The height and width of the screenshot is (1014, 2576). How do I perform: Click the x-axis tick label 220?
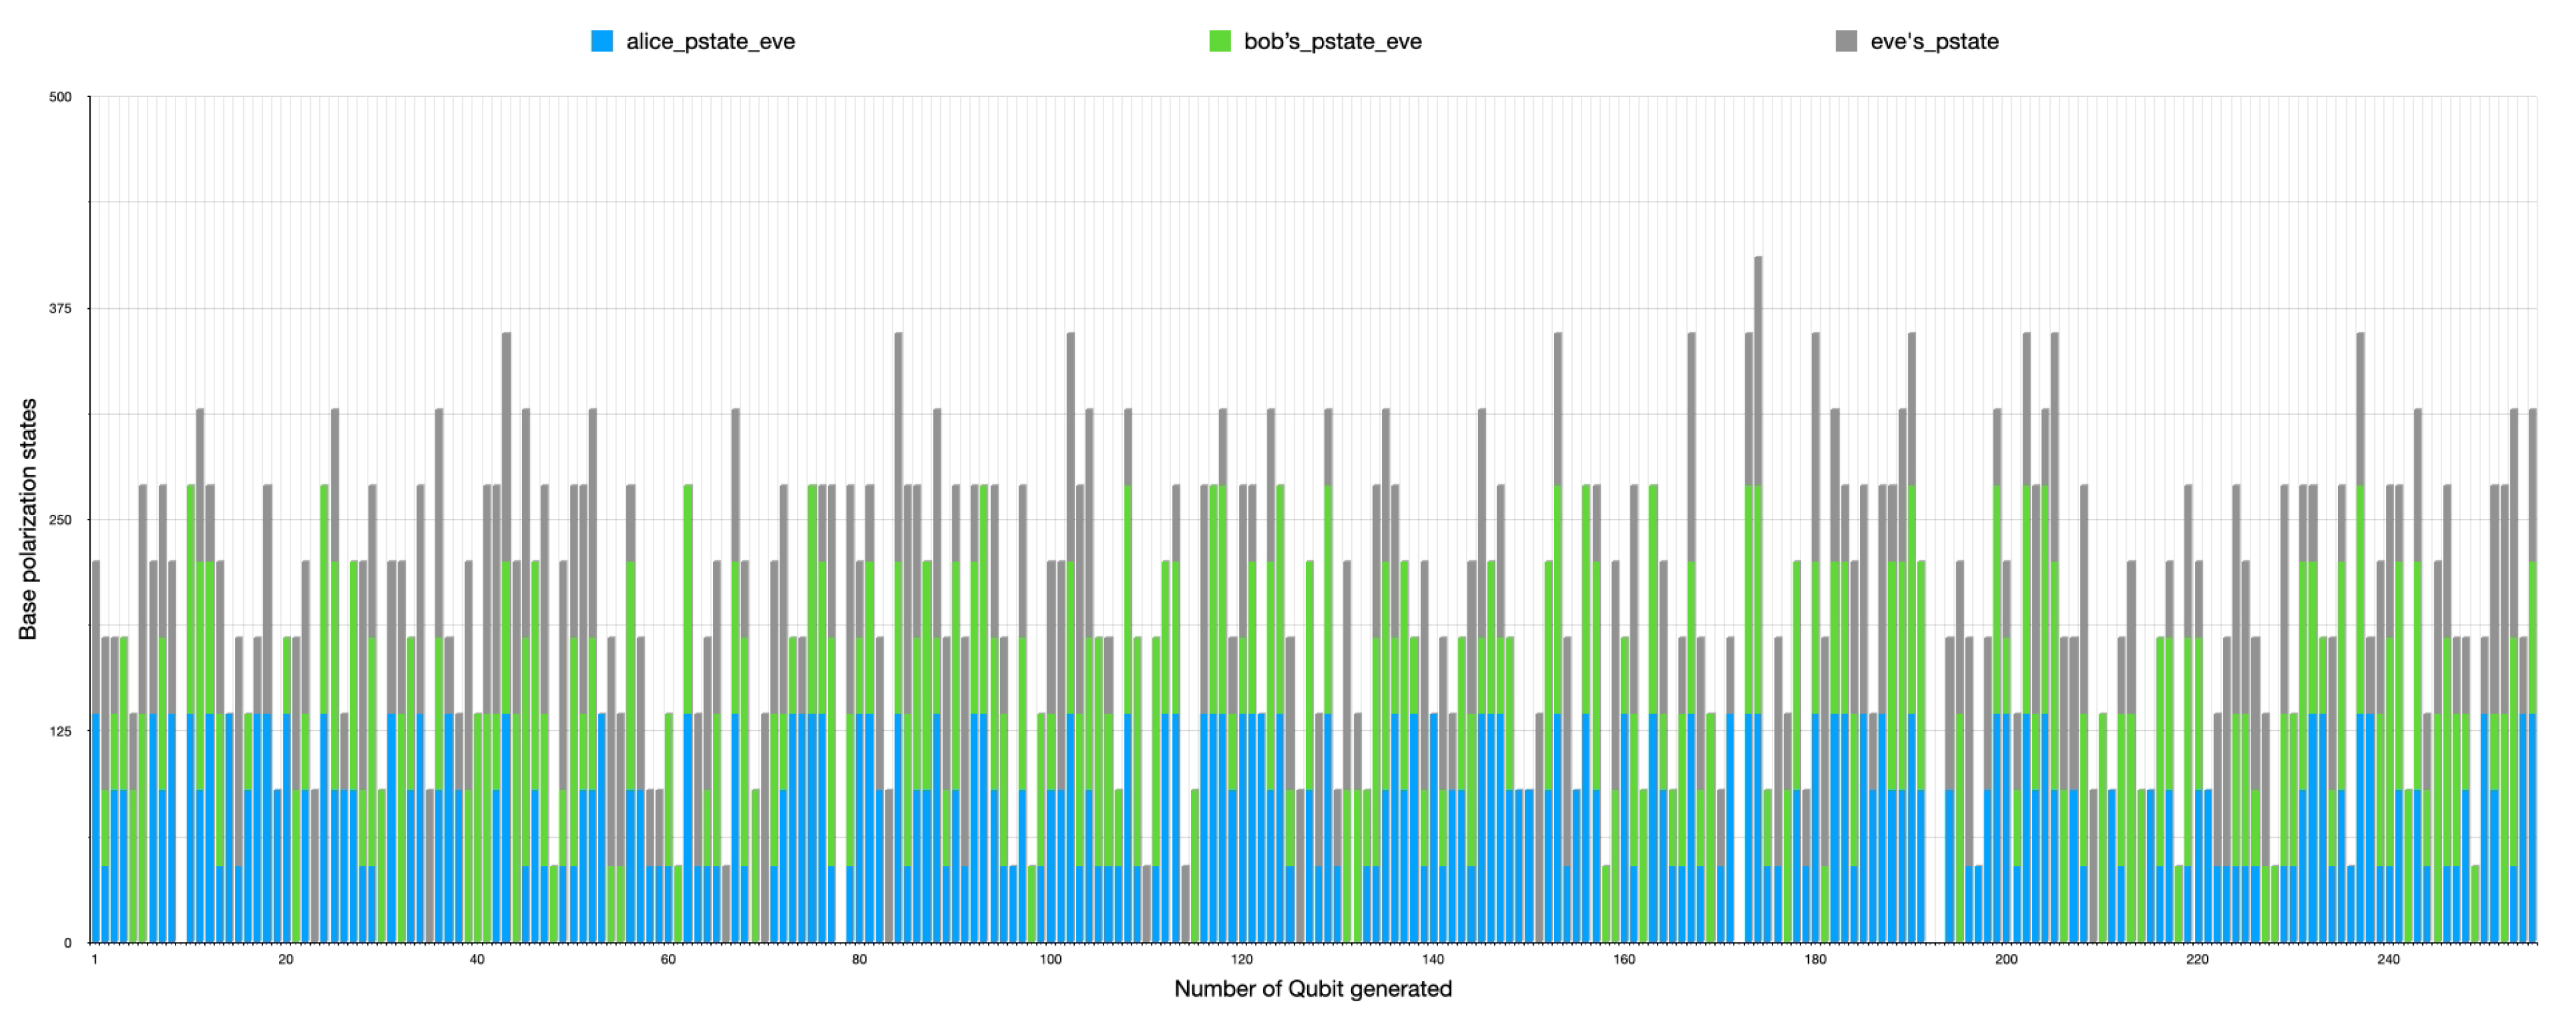click(x=2197, y=959)
